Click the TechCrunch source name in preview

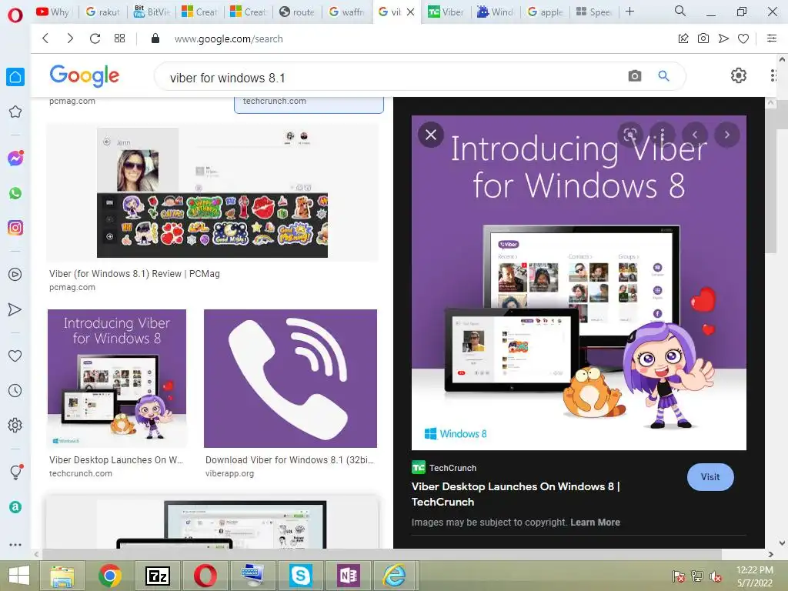452,468
